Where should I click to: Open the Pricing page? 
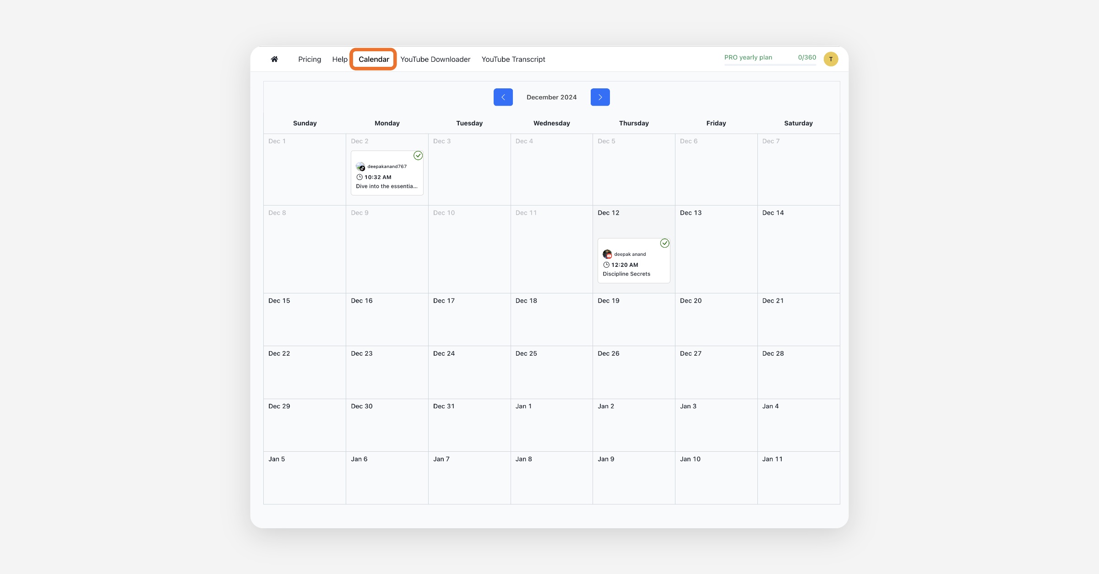pos(310,59)
